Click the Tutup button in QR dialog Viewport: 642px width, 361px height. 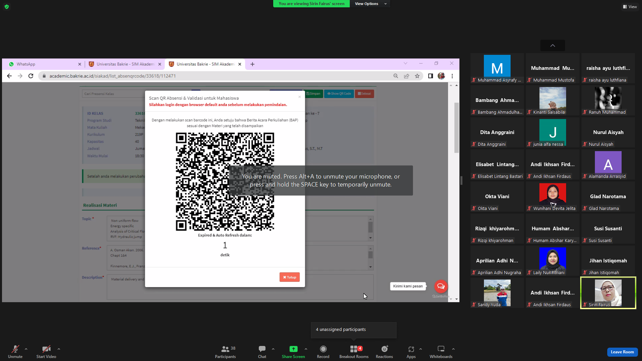coord(290,277)
